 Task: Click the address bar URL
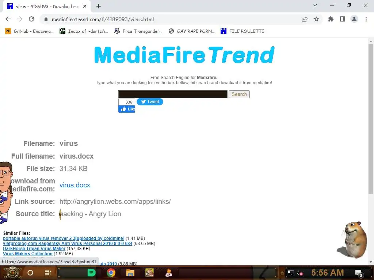coord(103,19)
